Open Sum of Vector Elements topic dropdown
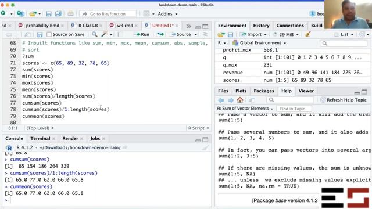Viewport: 372px width, 209px height. point(245,109)
